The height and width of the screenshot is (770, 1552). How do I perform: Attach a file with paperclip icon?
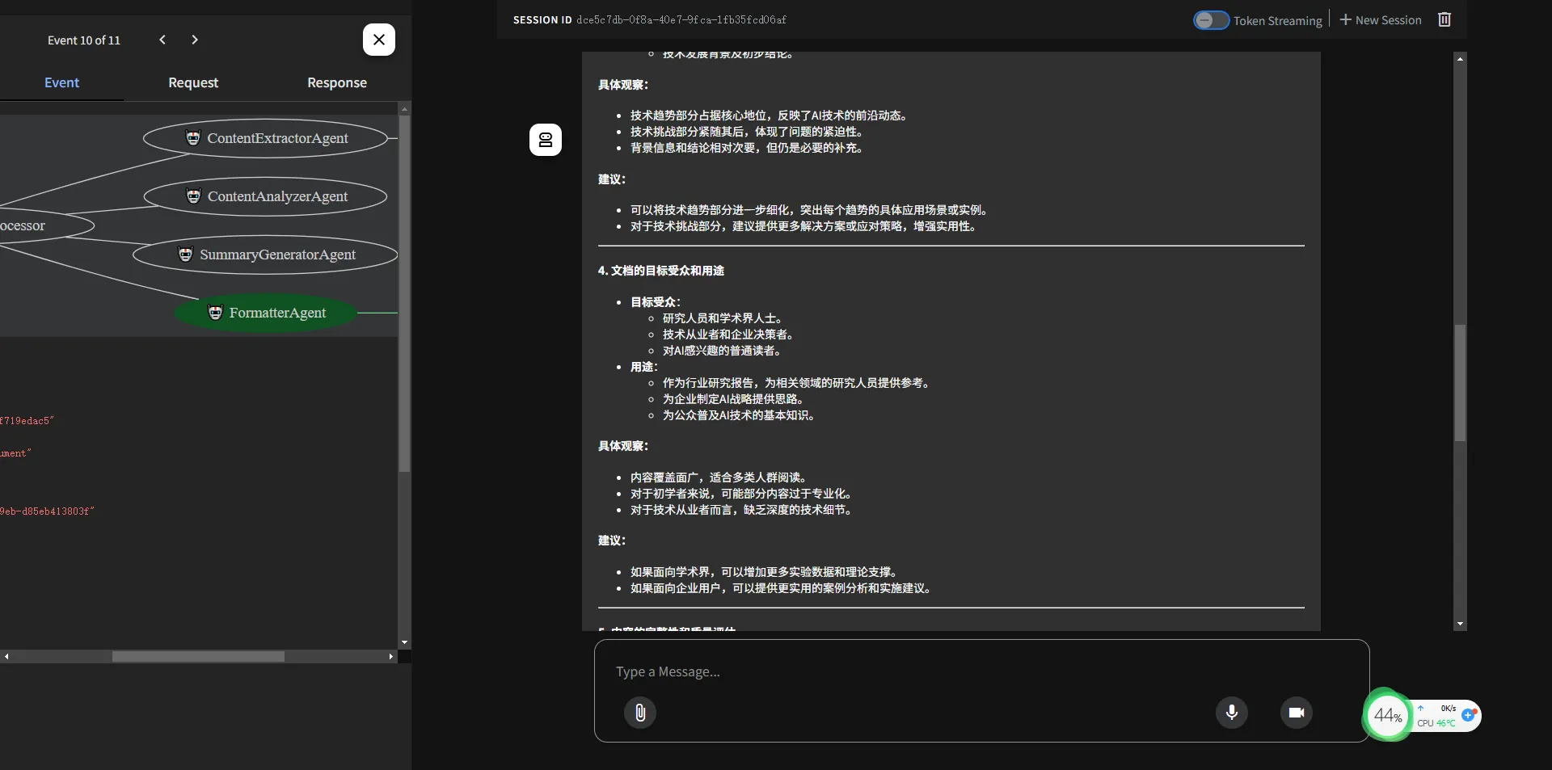coord(640,713)
